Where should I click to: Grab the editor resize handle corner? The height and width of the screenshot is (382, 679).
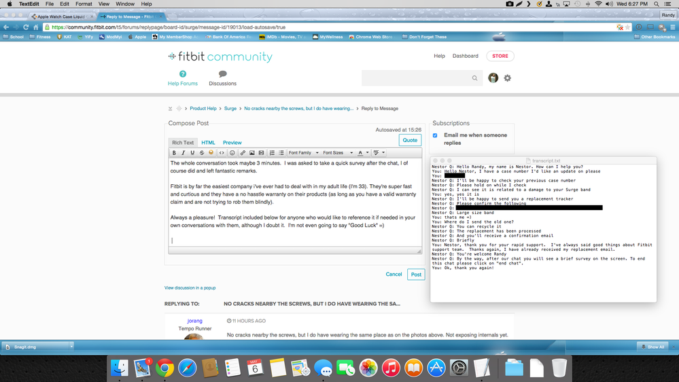[x=419, y=251]
